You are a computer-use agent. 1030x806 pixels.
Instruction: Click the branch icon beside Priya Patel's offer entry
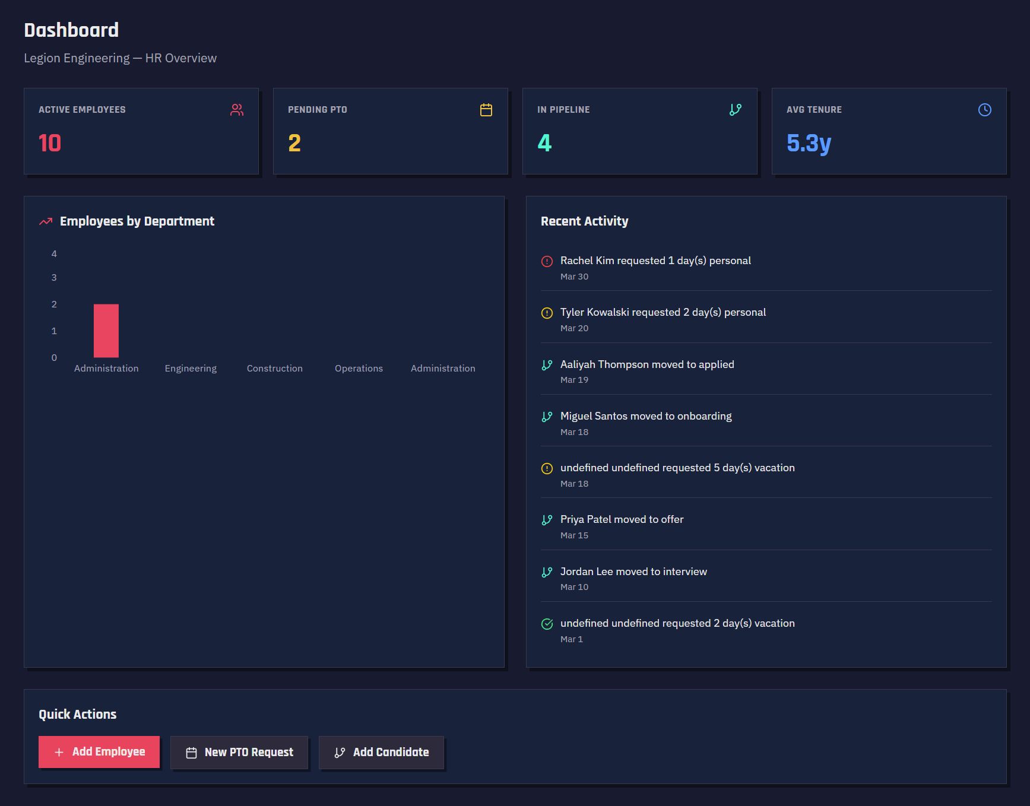click(547, 519)
